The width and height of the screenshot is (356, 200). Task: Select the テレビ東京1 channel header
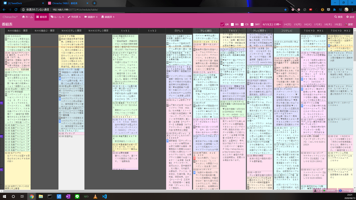click(260, 31)
